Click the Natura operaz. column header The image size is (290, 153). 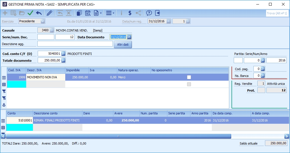[134, 70]
